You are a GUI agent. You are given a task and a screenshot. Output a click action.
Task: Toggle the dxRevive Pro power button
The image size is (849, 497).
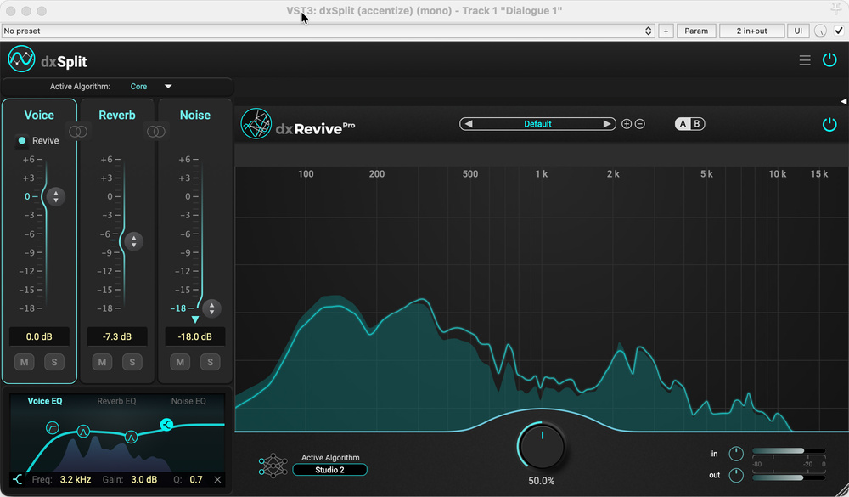(829, 124)
